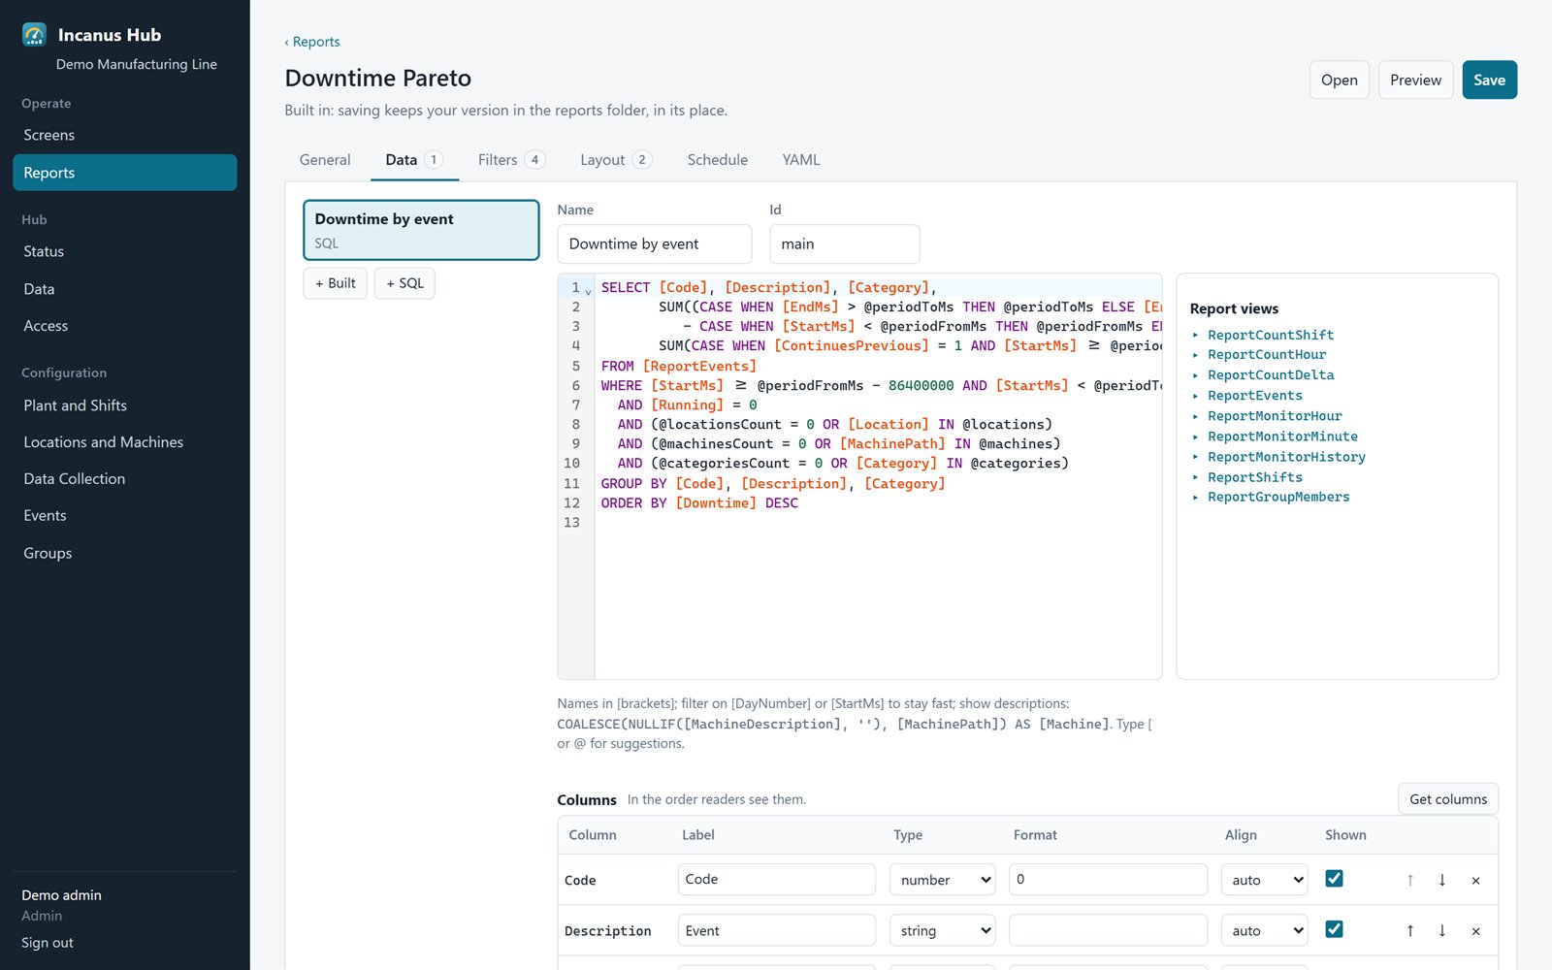The image size is (1552, 970).
Task: Remove the Code column row
Action: click(x=1475, y=881)
